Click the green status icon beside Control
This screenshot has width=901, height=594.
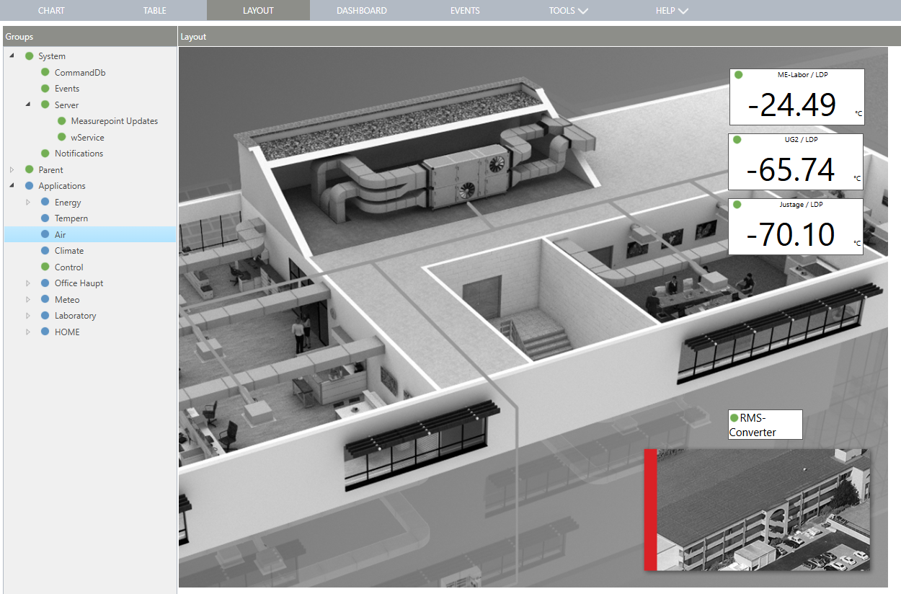click(45, 267)
